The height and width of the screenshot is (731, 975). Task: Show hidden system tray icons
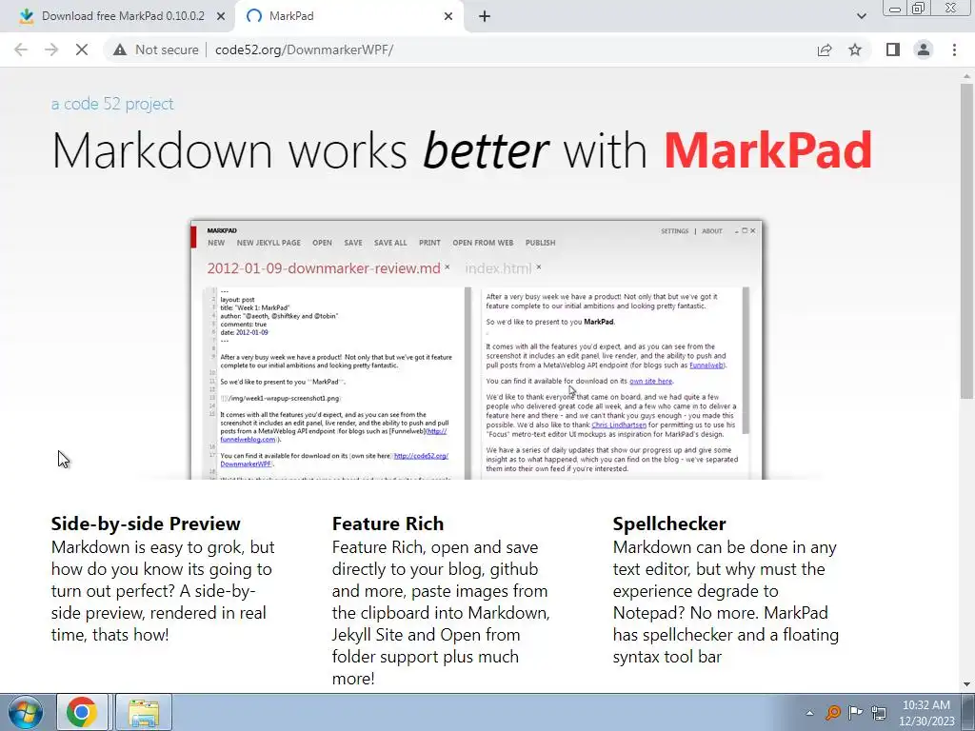pos(809,712)
